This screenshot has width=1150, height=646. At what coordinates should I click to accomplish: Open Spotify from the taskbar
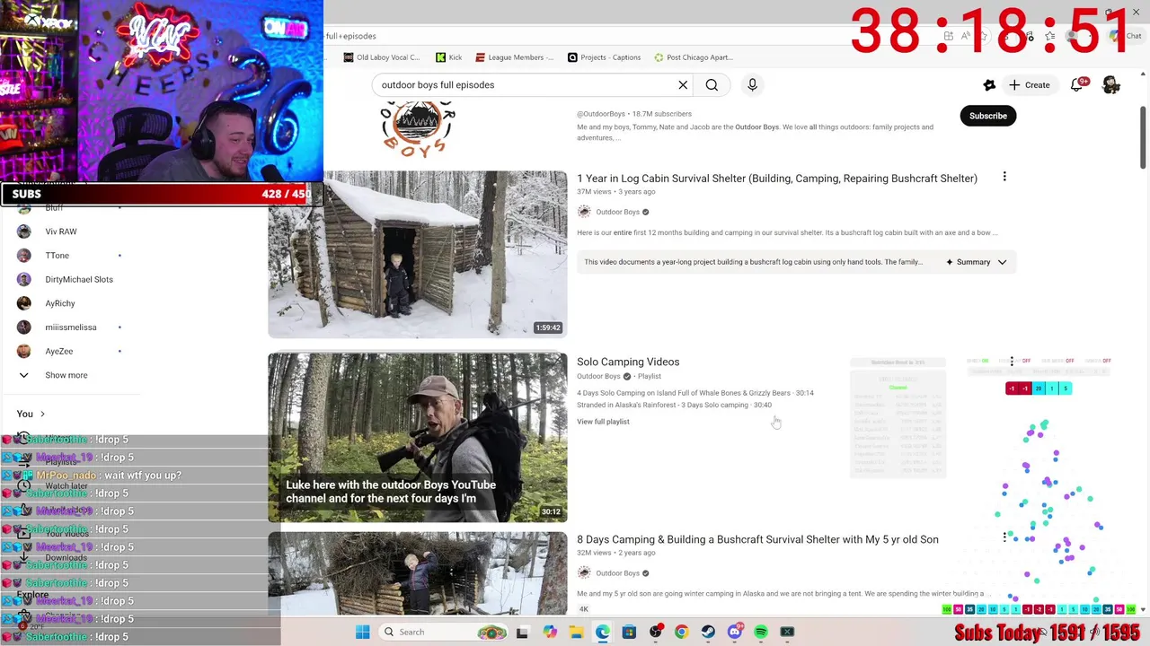(761, 632)
